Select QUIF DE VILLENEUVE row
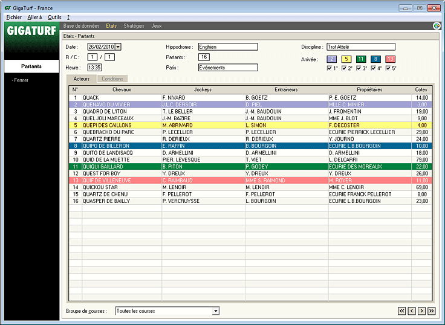This screenshot has width=445, height=325. point(250,181)
